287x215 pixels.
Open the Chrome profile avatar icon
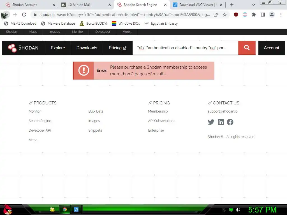point(272,15)
